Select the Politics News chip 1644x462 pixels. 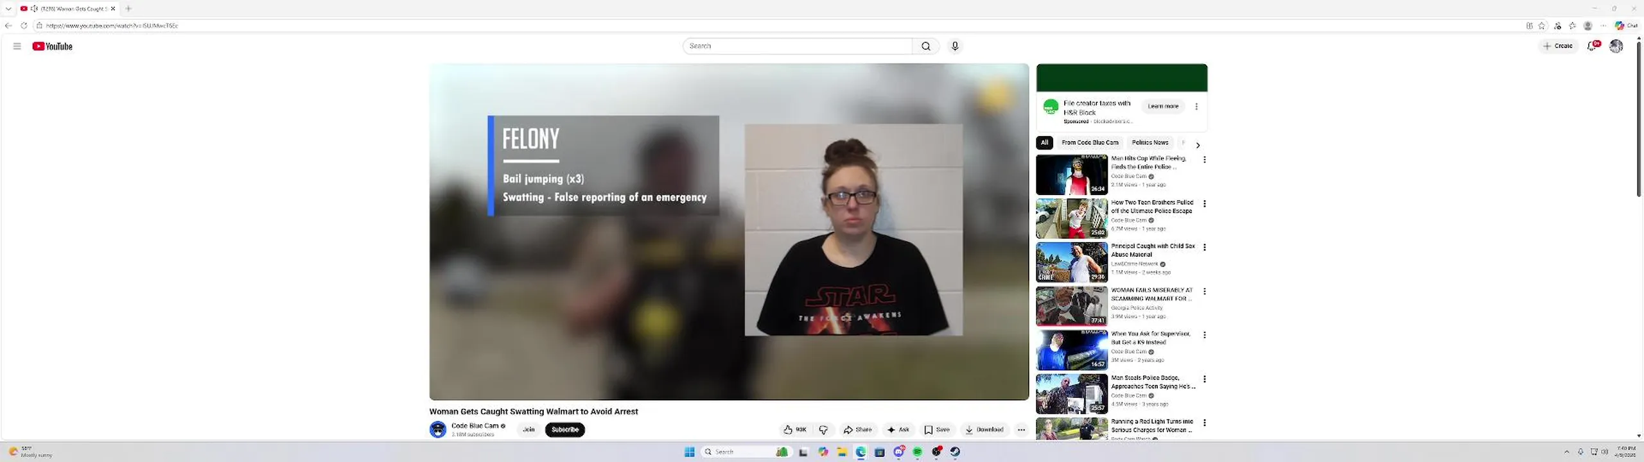coord(1150,142)
